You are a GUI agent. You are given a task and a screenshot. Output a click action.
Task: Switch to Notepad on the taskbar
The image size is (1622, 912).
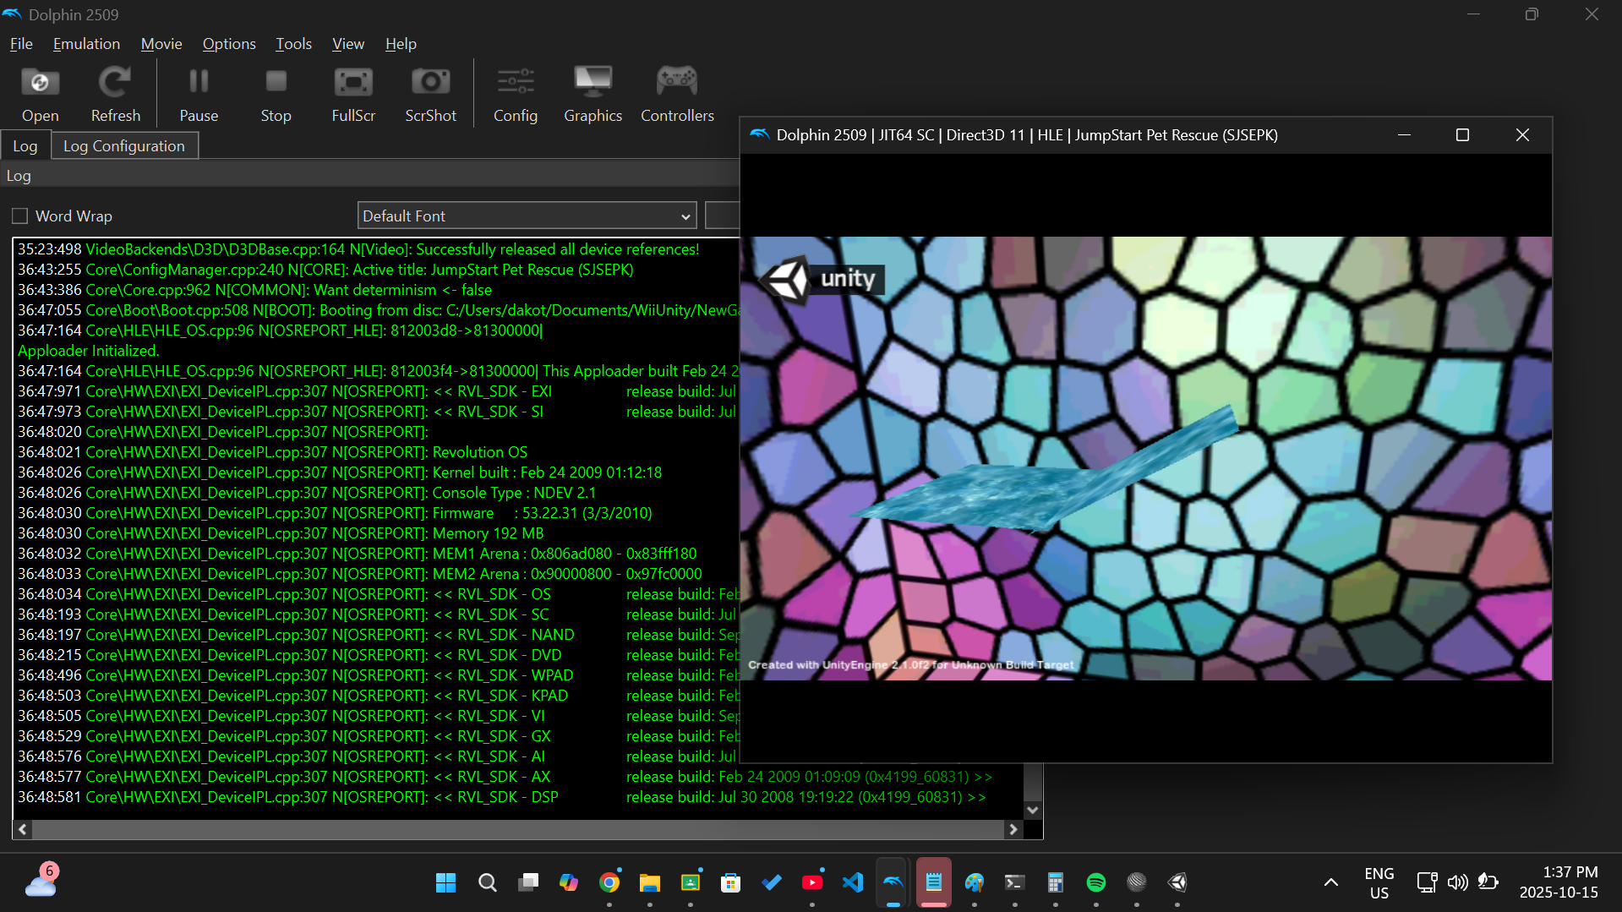click(x=934, y=882)
